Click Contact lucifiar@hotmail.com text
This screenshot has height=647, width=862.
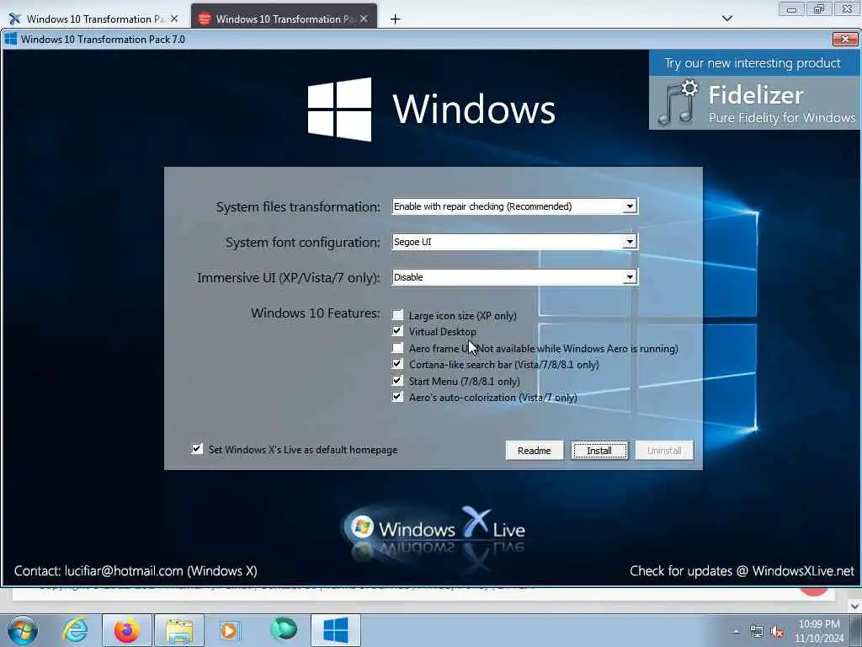136,571
